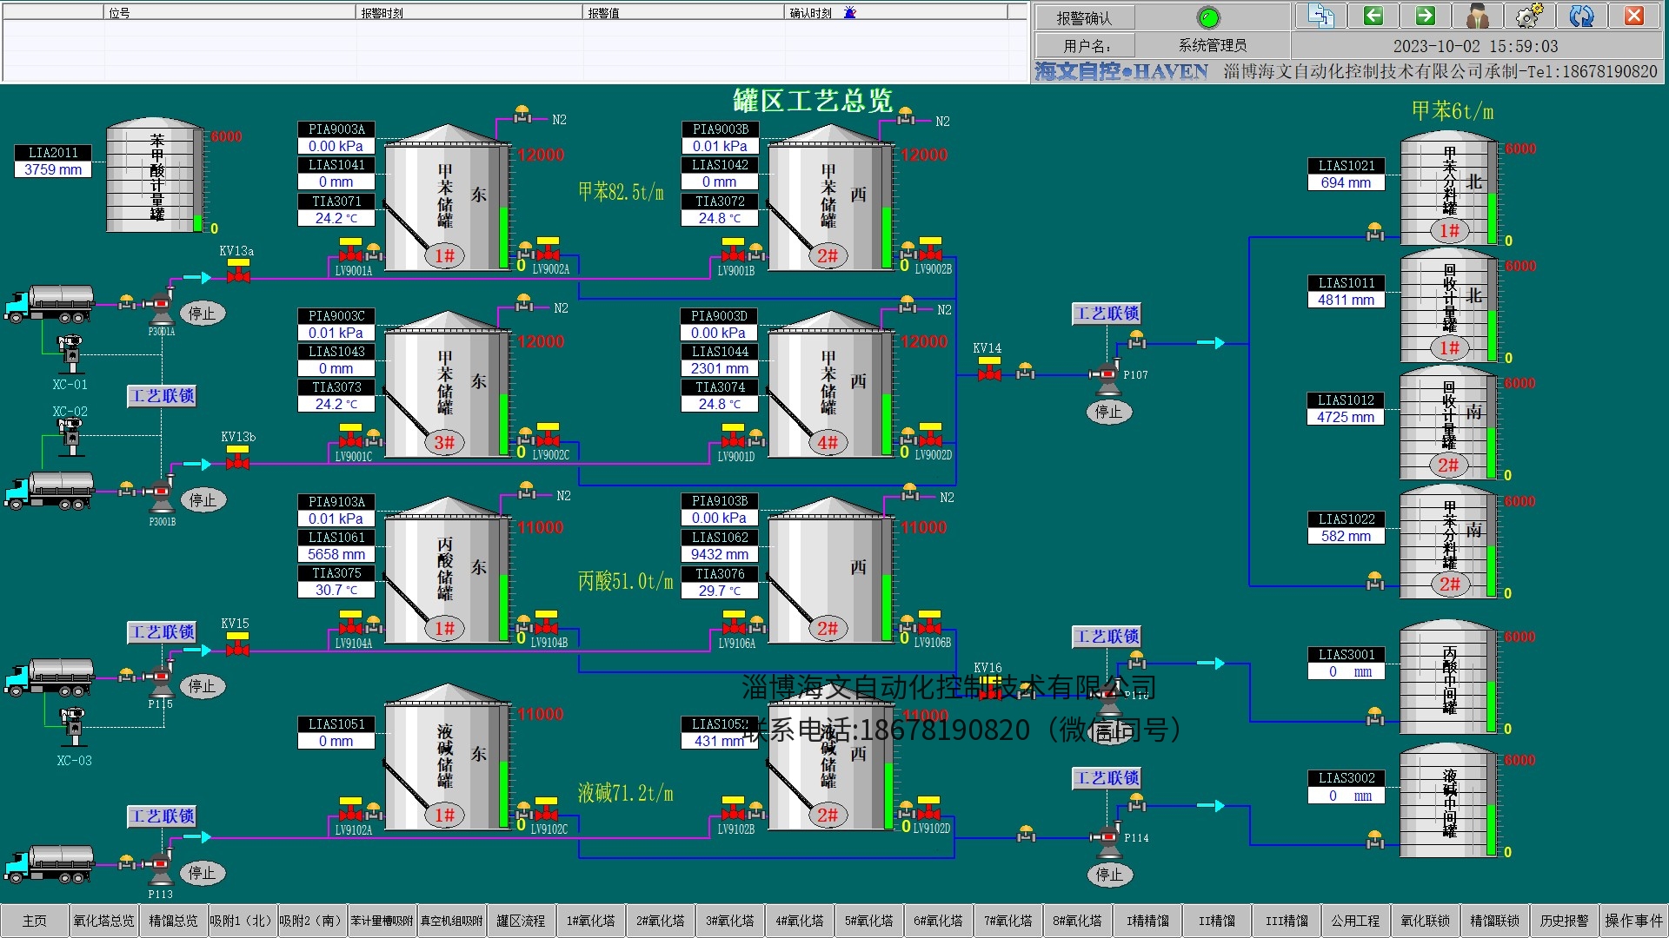Screen dimensions: 1669x938
Task: Click the XC-03 crane unit icon
Action: point(73,728)
